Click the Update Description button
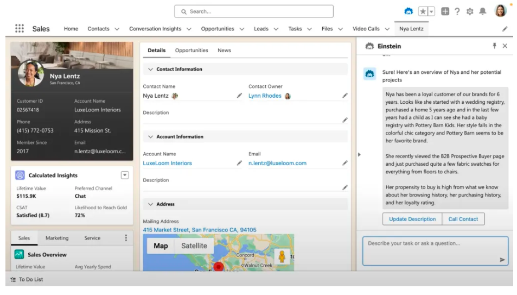Screen dimensions: 517x295 [x=412, y=219]
